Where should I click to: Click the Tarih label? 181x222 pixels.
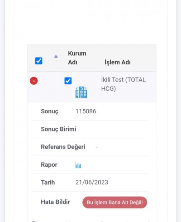(48, 183)
